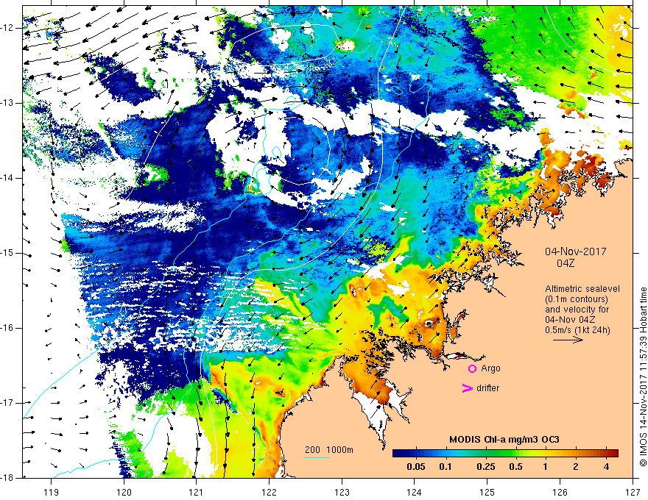Viewport: 648px width, 500px height.
Task: Click the longitude '122' axis label
Action: [x=269, y=492]
